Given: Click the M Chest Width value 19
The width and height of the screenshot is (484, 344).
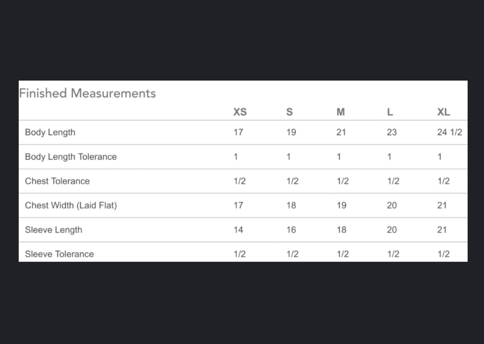Looking at the screenshot, I should 341,205.
